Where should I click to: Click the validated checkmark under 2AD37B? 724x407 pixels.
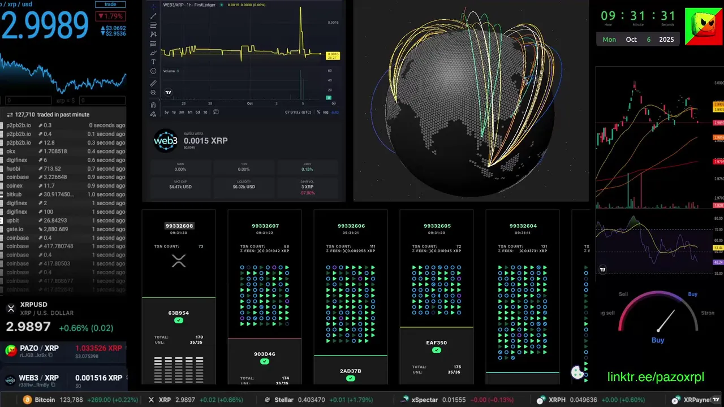click(x=351, y=378)
